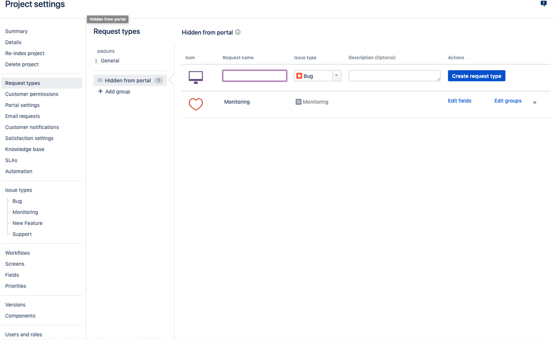Open Portal settings

coord(22,105)
